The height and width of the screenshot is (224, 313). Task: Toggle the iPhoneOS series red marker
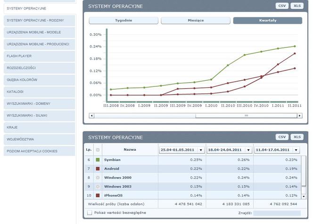point(98,195)
